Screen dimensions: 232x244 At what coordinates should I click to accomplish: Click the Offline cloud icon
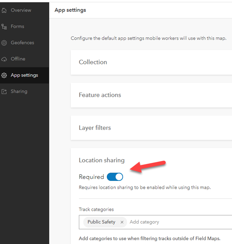pyautogui.click(x=4, y=59)
